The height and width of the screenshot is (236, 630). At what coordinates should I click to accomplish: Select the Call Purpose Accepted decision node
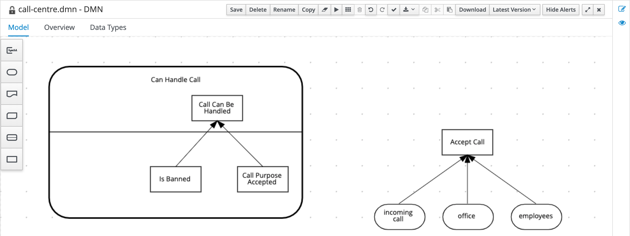pos(263,179)
